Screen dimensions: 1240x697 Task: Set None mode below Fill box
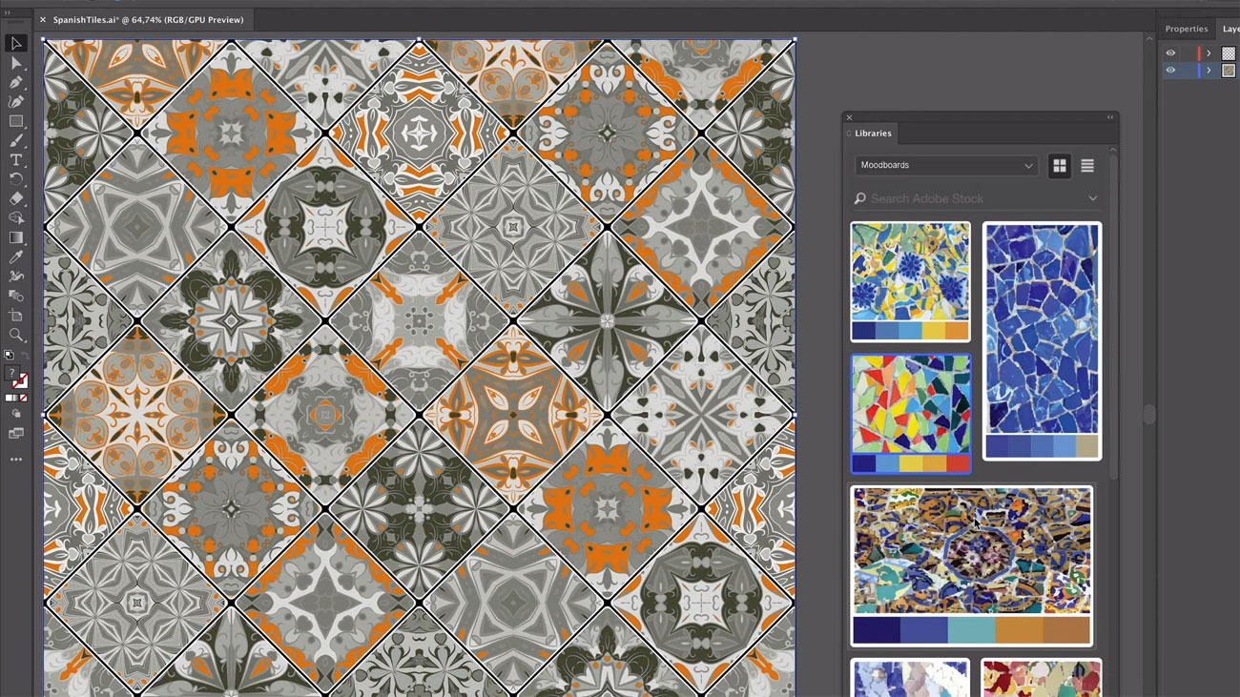click(23, 398)
